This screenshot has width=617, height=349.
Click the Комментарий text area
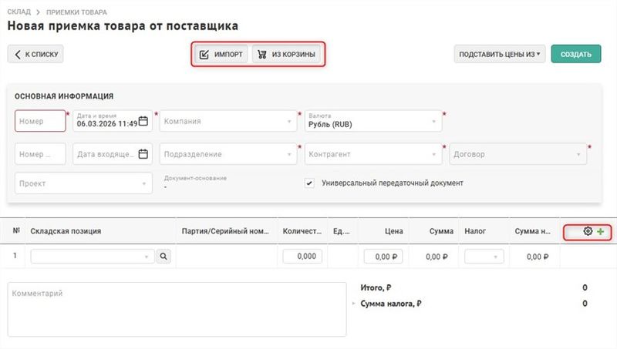177,309
